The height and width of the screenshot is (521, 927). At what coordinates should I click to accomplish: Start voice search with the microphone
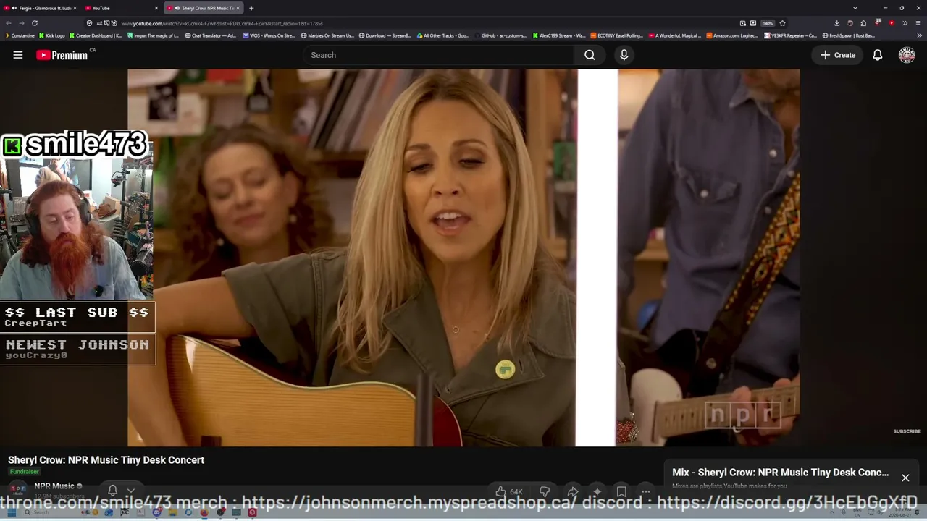(624, 55)
